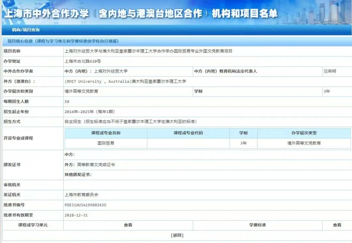Click 查看 link for 课程或学习单元
Viewport: 352px width, 243px height.
pos(128,225)
